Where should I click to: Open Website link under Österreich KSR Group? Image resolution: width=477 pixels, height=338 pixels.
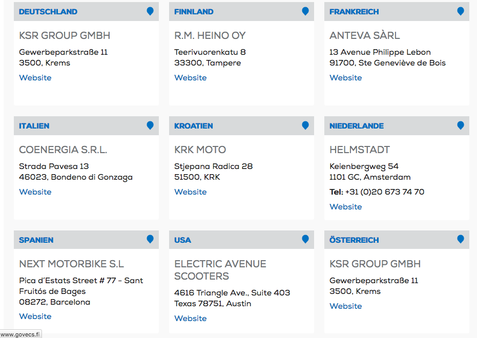click(x=346, y=306)
